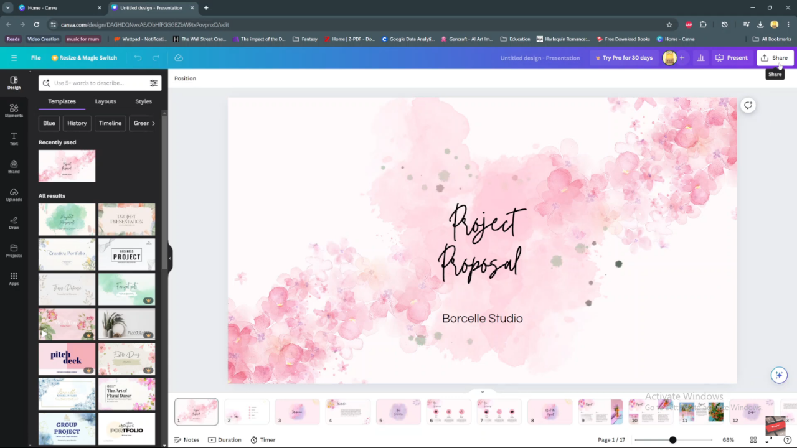Enter fullscreen with the expand icon
This screenshot has height=448, width=797.
coord(770,440)
